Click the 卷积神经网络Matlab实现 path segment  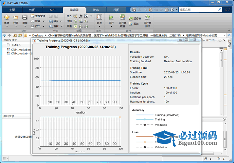[202, 35]
